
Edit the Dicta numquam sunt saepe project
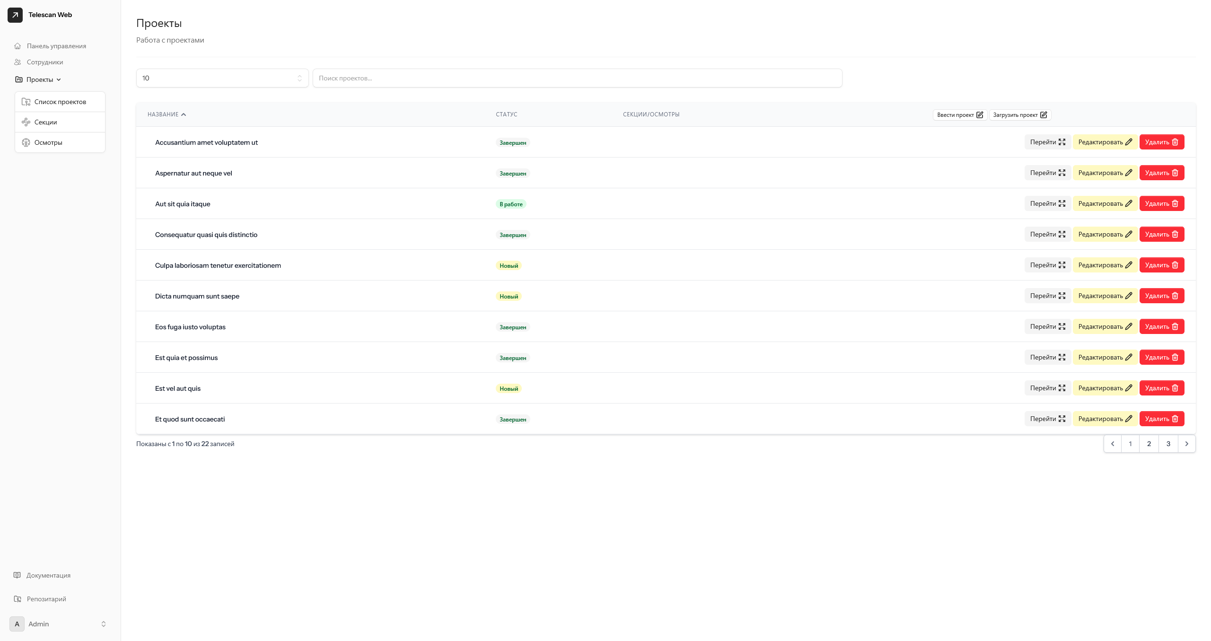(1105, 296)
